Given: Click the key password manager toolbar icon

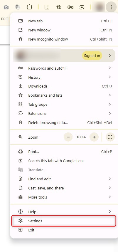Looking at the screenshot, I should [70, 7].
